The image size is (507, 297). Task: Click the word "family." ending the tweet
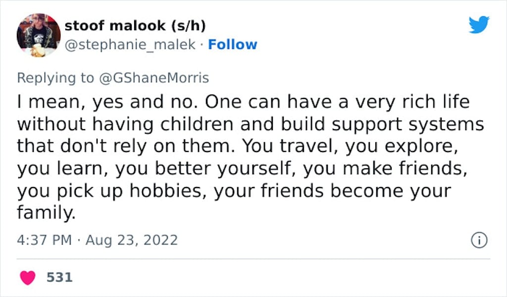(46, 213)
